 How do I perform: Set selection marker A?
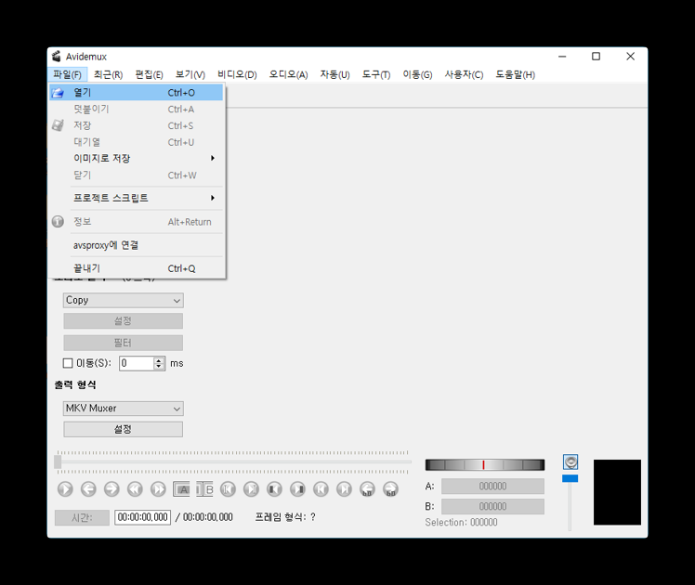pyautogui.click(x=182, y=489)
